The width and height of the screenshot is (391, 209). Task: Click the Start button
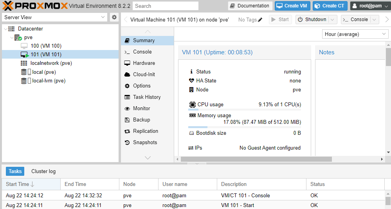tap(280, 20)
